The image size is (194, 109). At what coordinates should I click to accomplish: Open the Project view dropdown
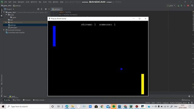pyautogui.click(x=9, y=9)
